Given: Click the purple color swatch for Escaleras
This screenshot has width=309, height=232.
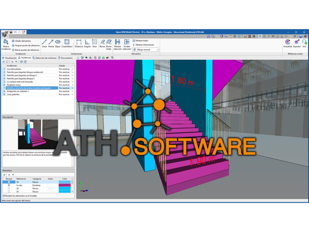Looking at the screenshot, I should [65, 185].
